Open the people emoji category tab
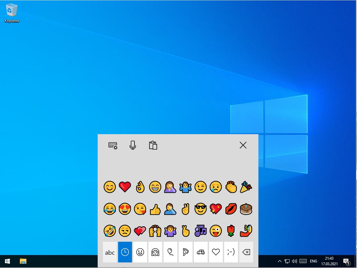 coord(155,252)
